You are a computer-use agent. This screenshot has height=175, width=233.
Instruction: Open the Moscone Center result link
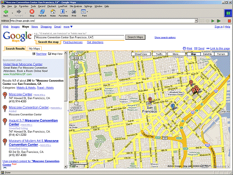click(20, 94)
